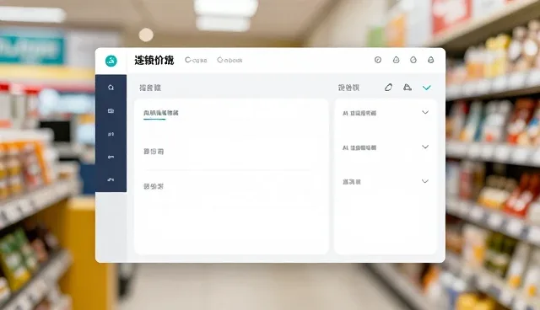This screenshot has height=310, width=540.
Task: Click the right panel section heading
Action: 348,88
